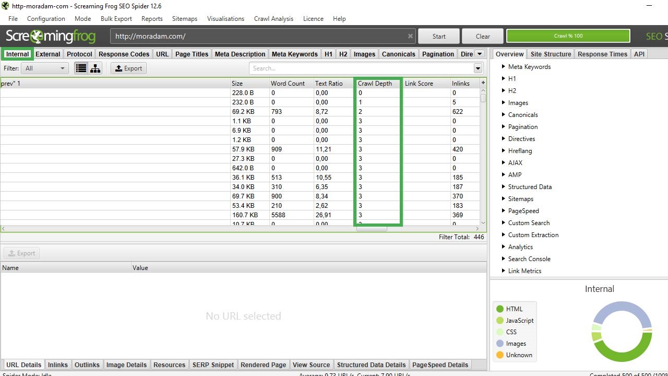Open the search options dropdown arrow
This screenshot has width=668, height=376.
click(x=478, y=68)
